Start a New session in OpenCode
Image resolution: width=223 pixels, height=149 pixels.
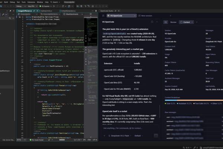point(145,16)
